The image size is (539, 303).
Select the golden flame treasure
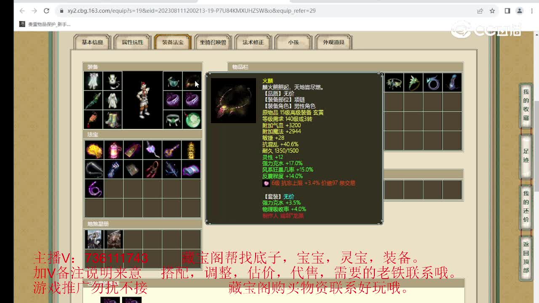94,150
